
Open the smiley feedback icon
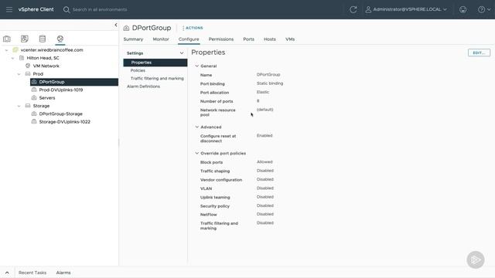(x=463, y=9)
